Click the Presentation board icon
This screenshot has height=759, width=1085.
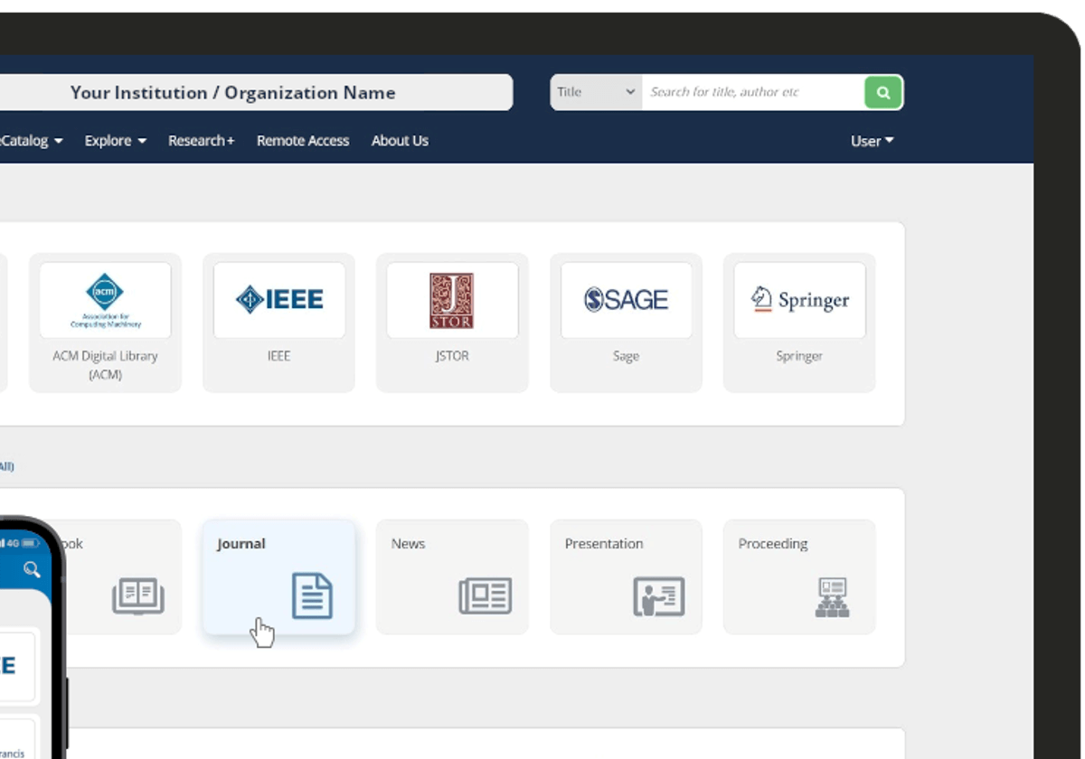pos(658,596)
